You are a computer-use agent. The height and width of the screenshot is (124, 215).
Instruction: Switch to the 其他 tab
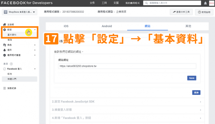188,26
